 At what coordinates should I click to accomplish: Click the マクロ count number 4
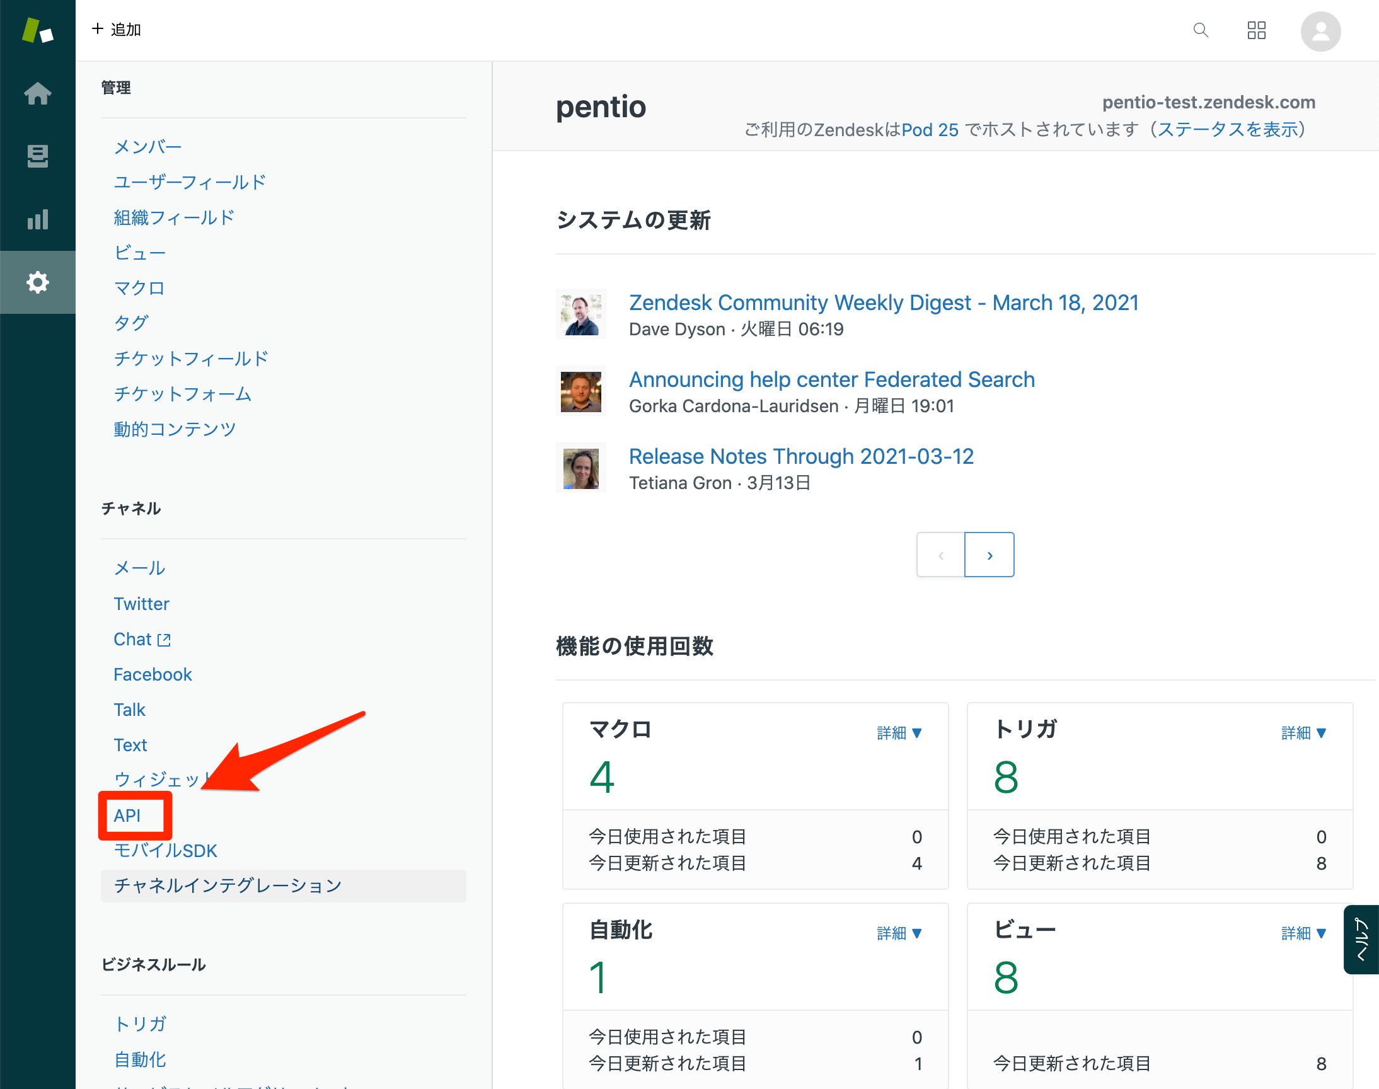click(x=602, y=777)
